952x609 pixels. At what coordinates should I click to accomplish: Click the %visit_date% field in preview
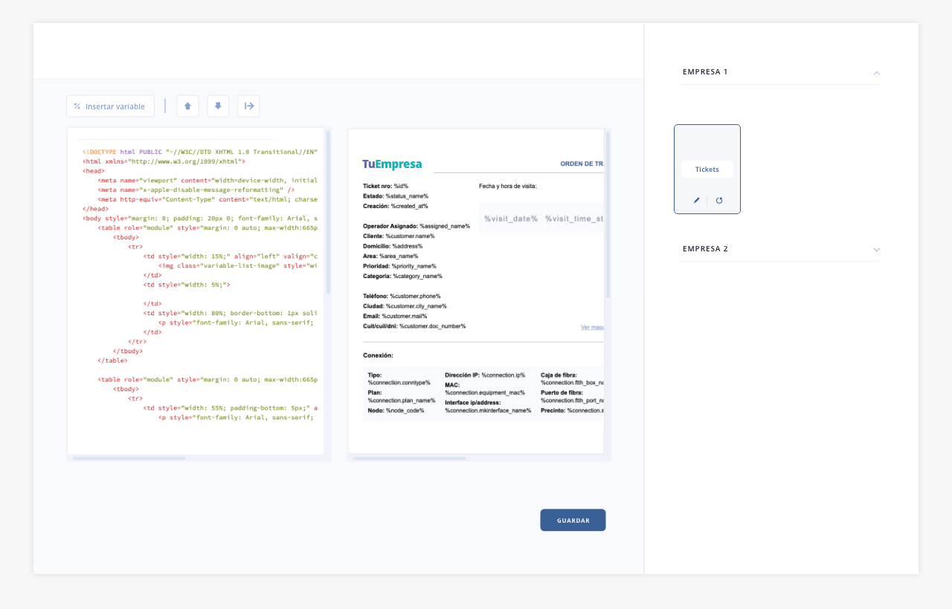point(511,219)
